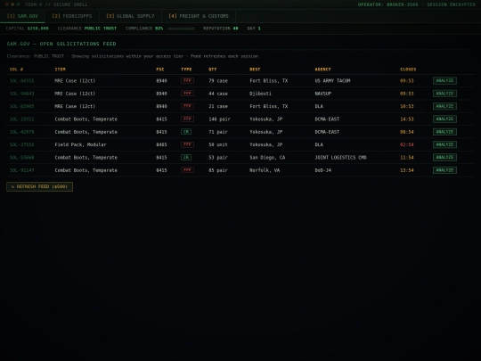Analyze the Field Pack, Modular solicitation
481x361 pixels.
[444, 144]
